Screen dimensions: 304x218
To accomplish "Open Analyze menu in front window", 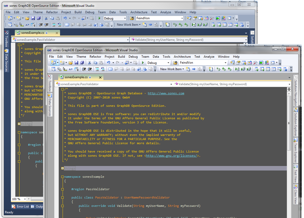I will coord(209,57).
